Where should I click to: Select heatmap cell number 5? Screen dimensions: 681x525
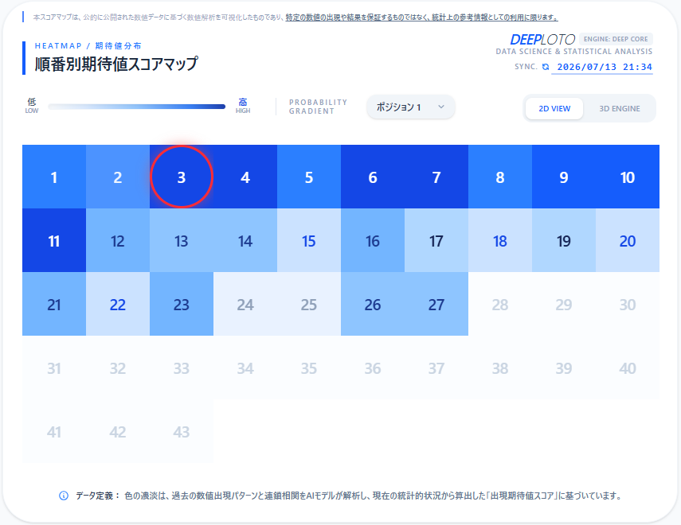pos(309,177)
